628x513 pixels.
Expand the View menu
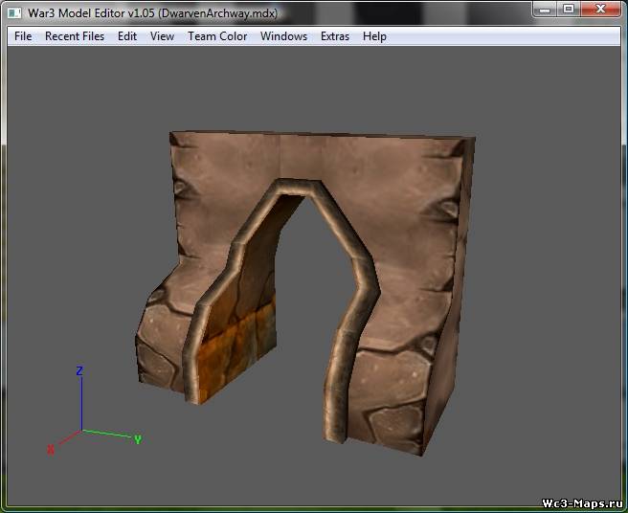[x=162, y=36]
